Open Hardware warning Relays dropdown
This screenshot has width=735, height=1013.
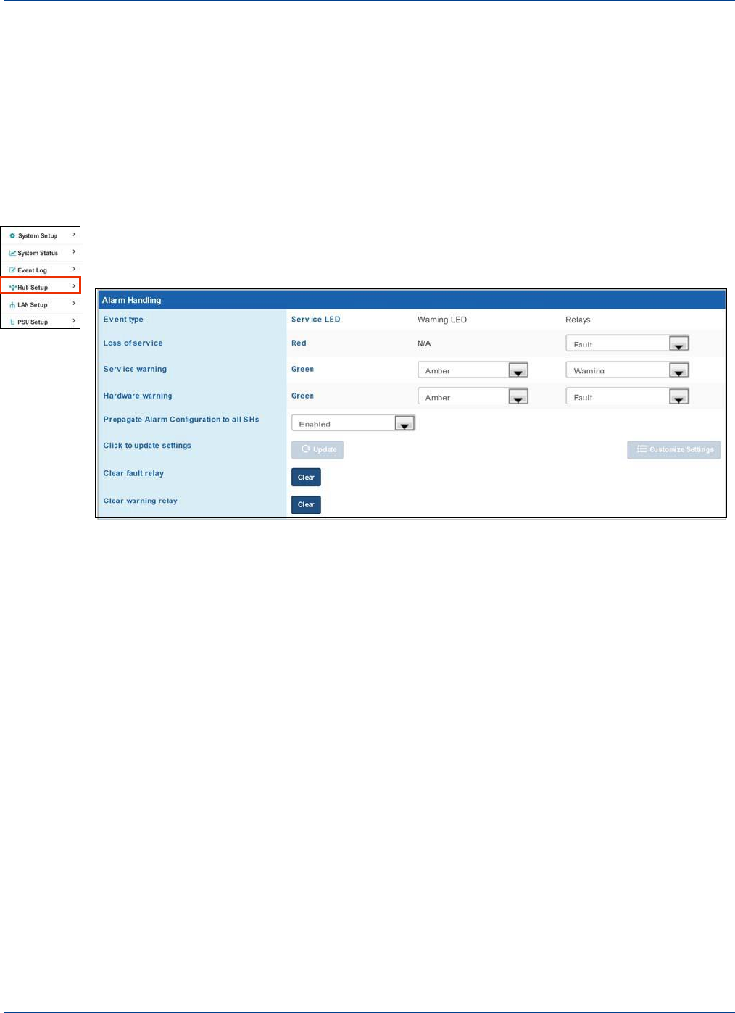(x=627, y=396)
